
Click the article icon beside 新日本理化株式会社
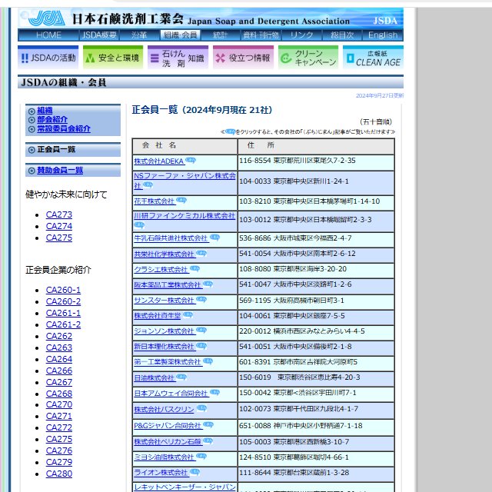coord(201,346)
